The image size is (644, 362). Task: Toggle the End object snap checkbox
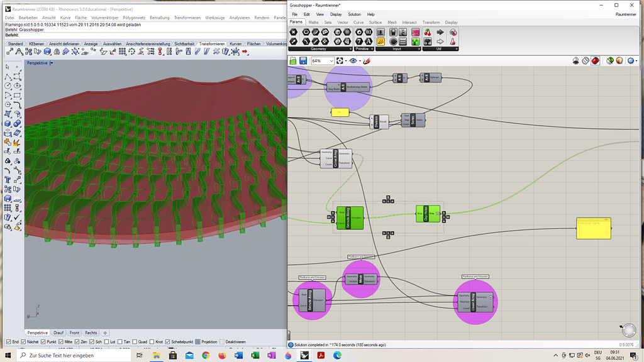(8, 342)
